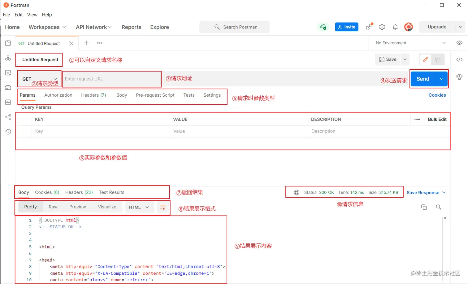Open the Help menu
468x284 pixels.
click(47, 15)
